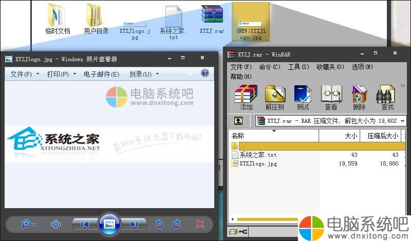Click the Extract To (解压到) icon
The image size is (411, 241).
click(x=275, y=97)
